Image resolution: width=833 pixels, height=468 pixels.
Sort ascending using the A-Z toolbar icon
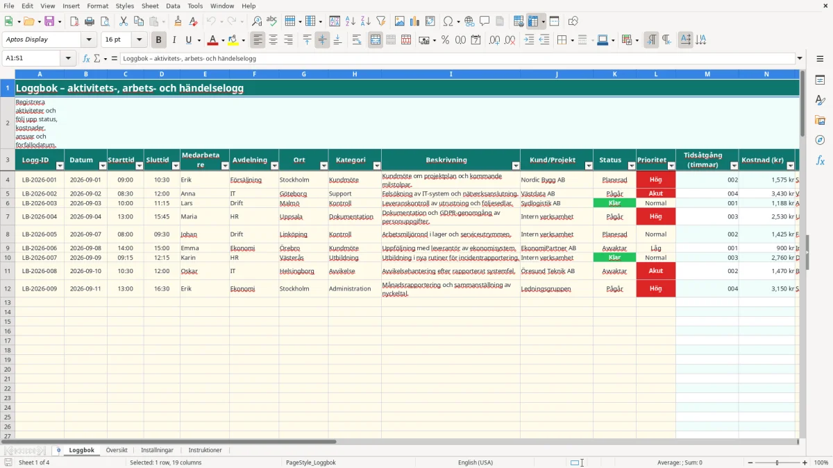tap(351, 21)
